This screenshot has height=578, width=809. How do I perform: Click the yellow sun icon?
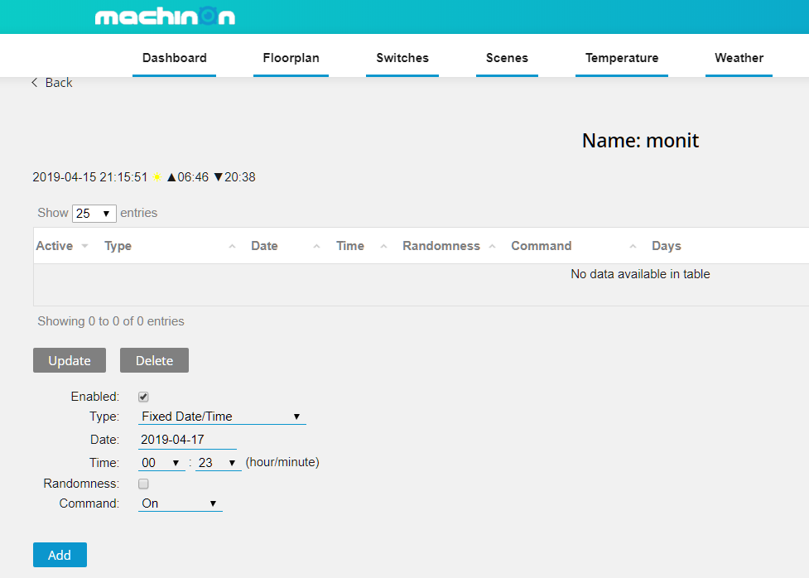(x=157, y=177)
